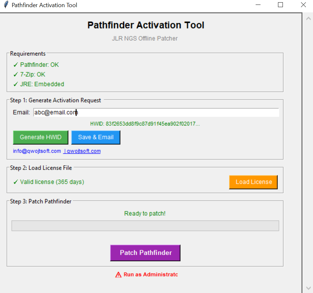Click the checkmark beside 7-Zip: OK
This screenshot has height=293, width=313.
pyautogui.click(x=15, y=75)
